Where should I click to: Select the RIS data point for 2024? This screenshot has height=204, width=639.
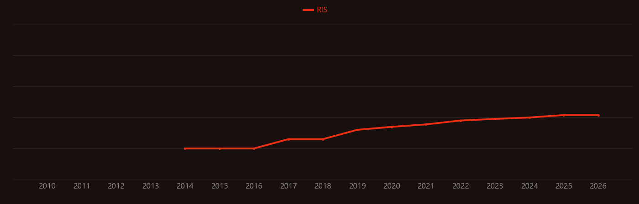(529, 117)
